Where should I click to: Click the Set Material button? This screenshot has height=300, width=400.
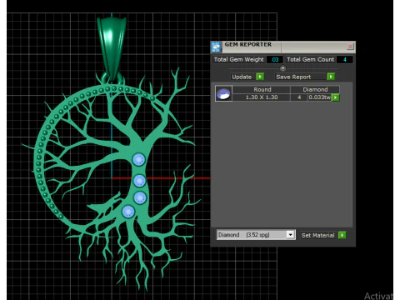pyautogui.click(x=318, y=235)
